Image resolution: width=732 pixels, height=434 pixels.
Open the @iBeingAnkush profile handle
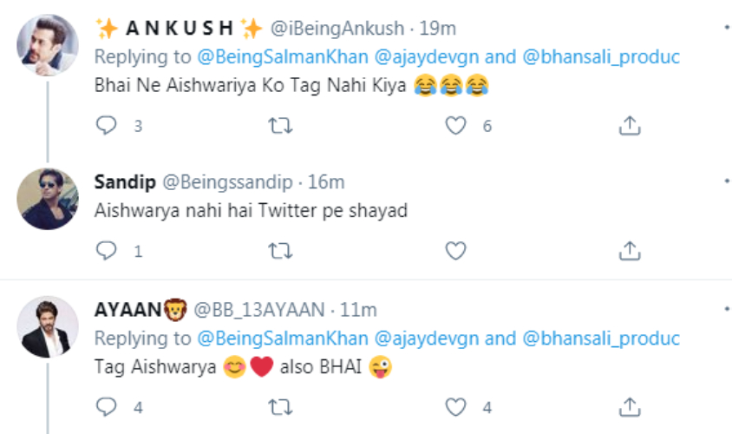337,28
